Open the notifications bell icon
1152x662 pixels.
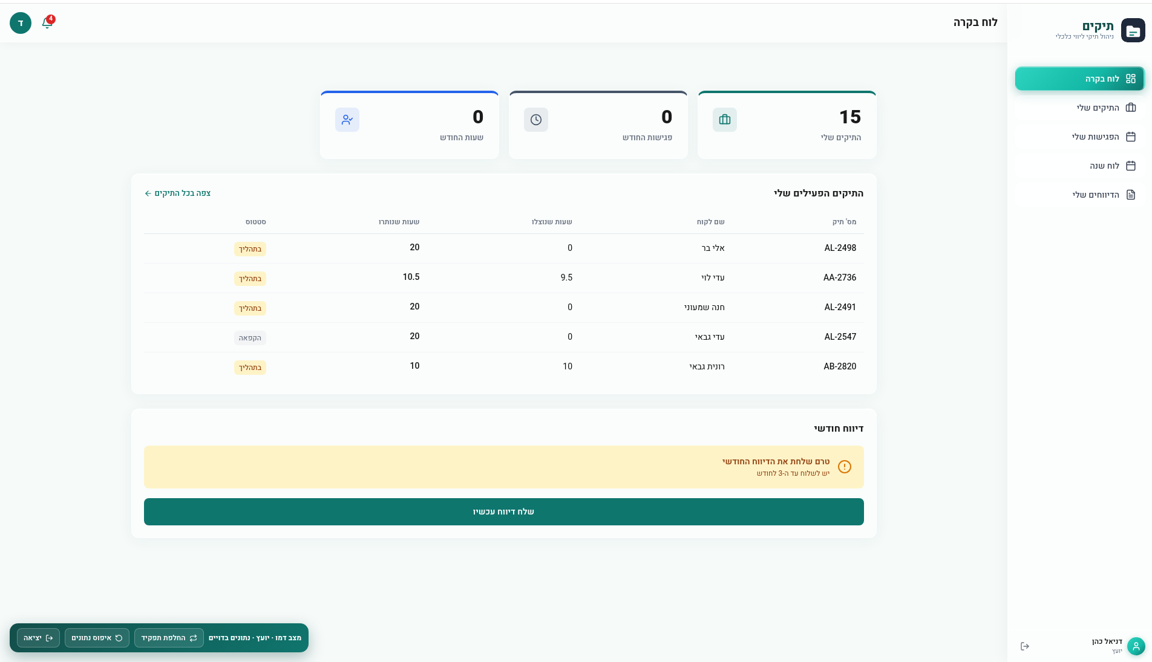(47, 23)
